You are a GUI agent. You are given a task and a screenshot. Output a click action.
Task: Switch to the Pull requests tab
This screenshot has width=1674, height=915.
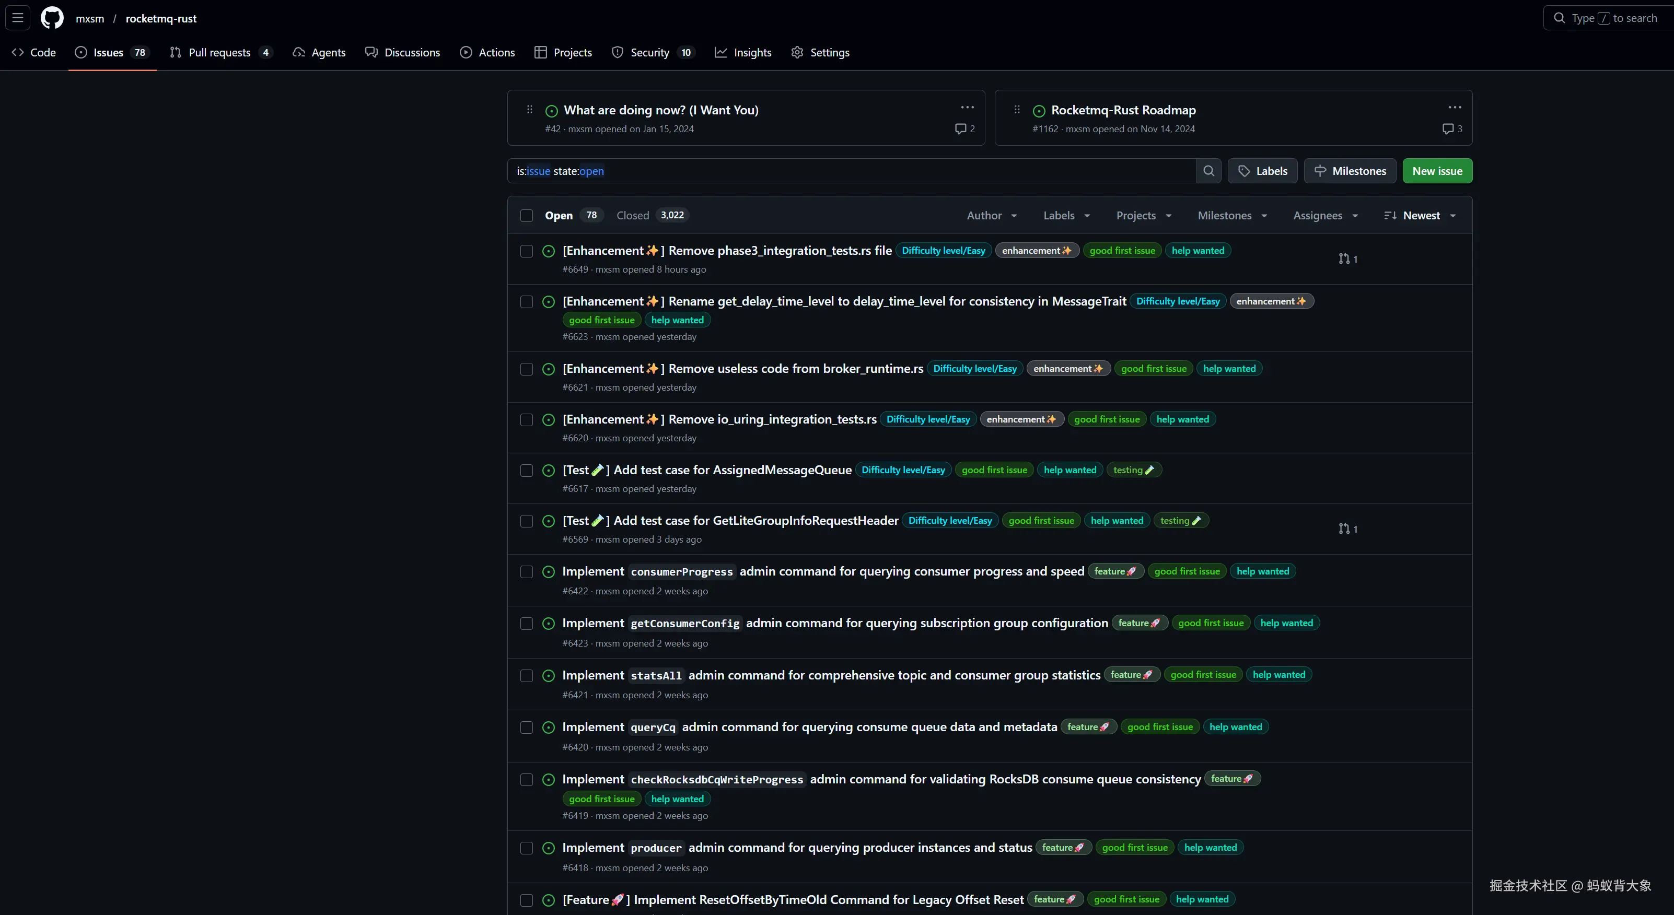(x=219, y=53)
